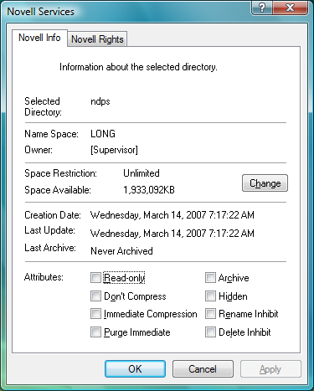314x391 pixels.
Task: Click the Creation Date timestamp value
Action: point(172,215)
